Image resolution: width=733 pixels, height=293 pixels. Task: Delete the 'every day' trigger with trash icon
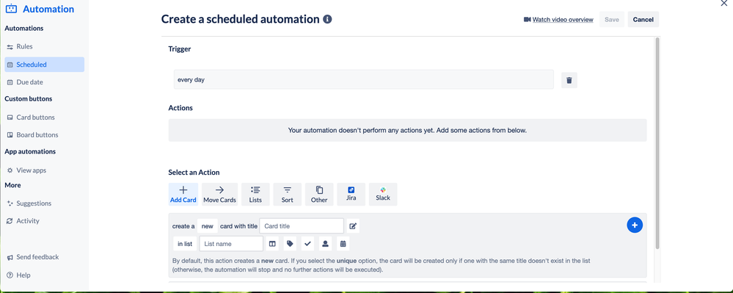[569, 80]
